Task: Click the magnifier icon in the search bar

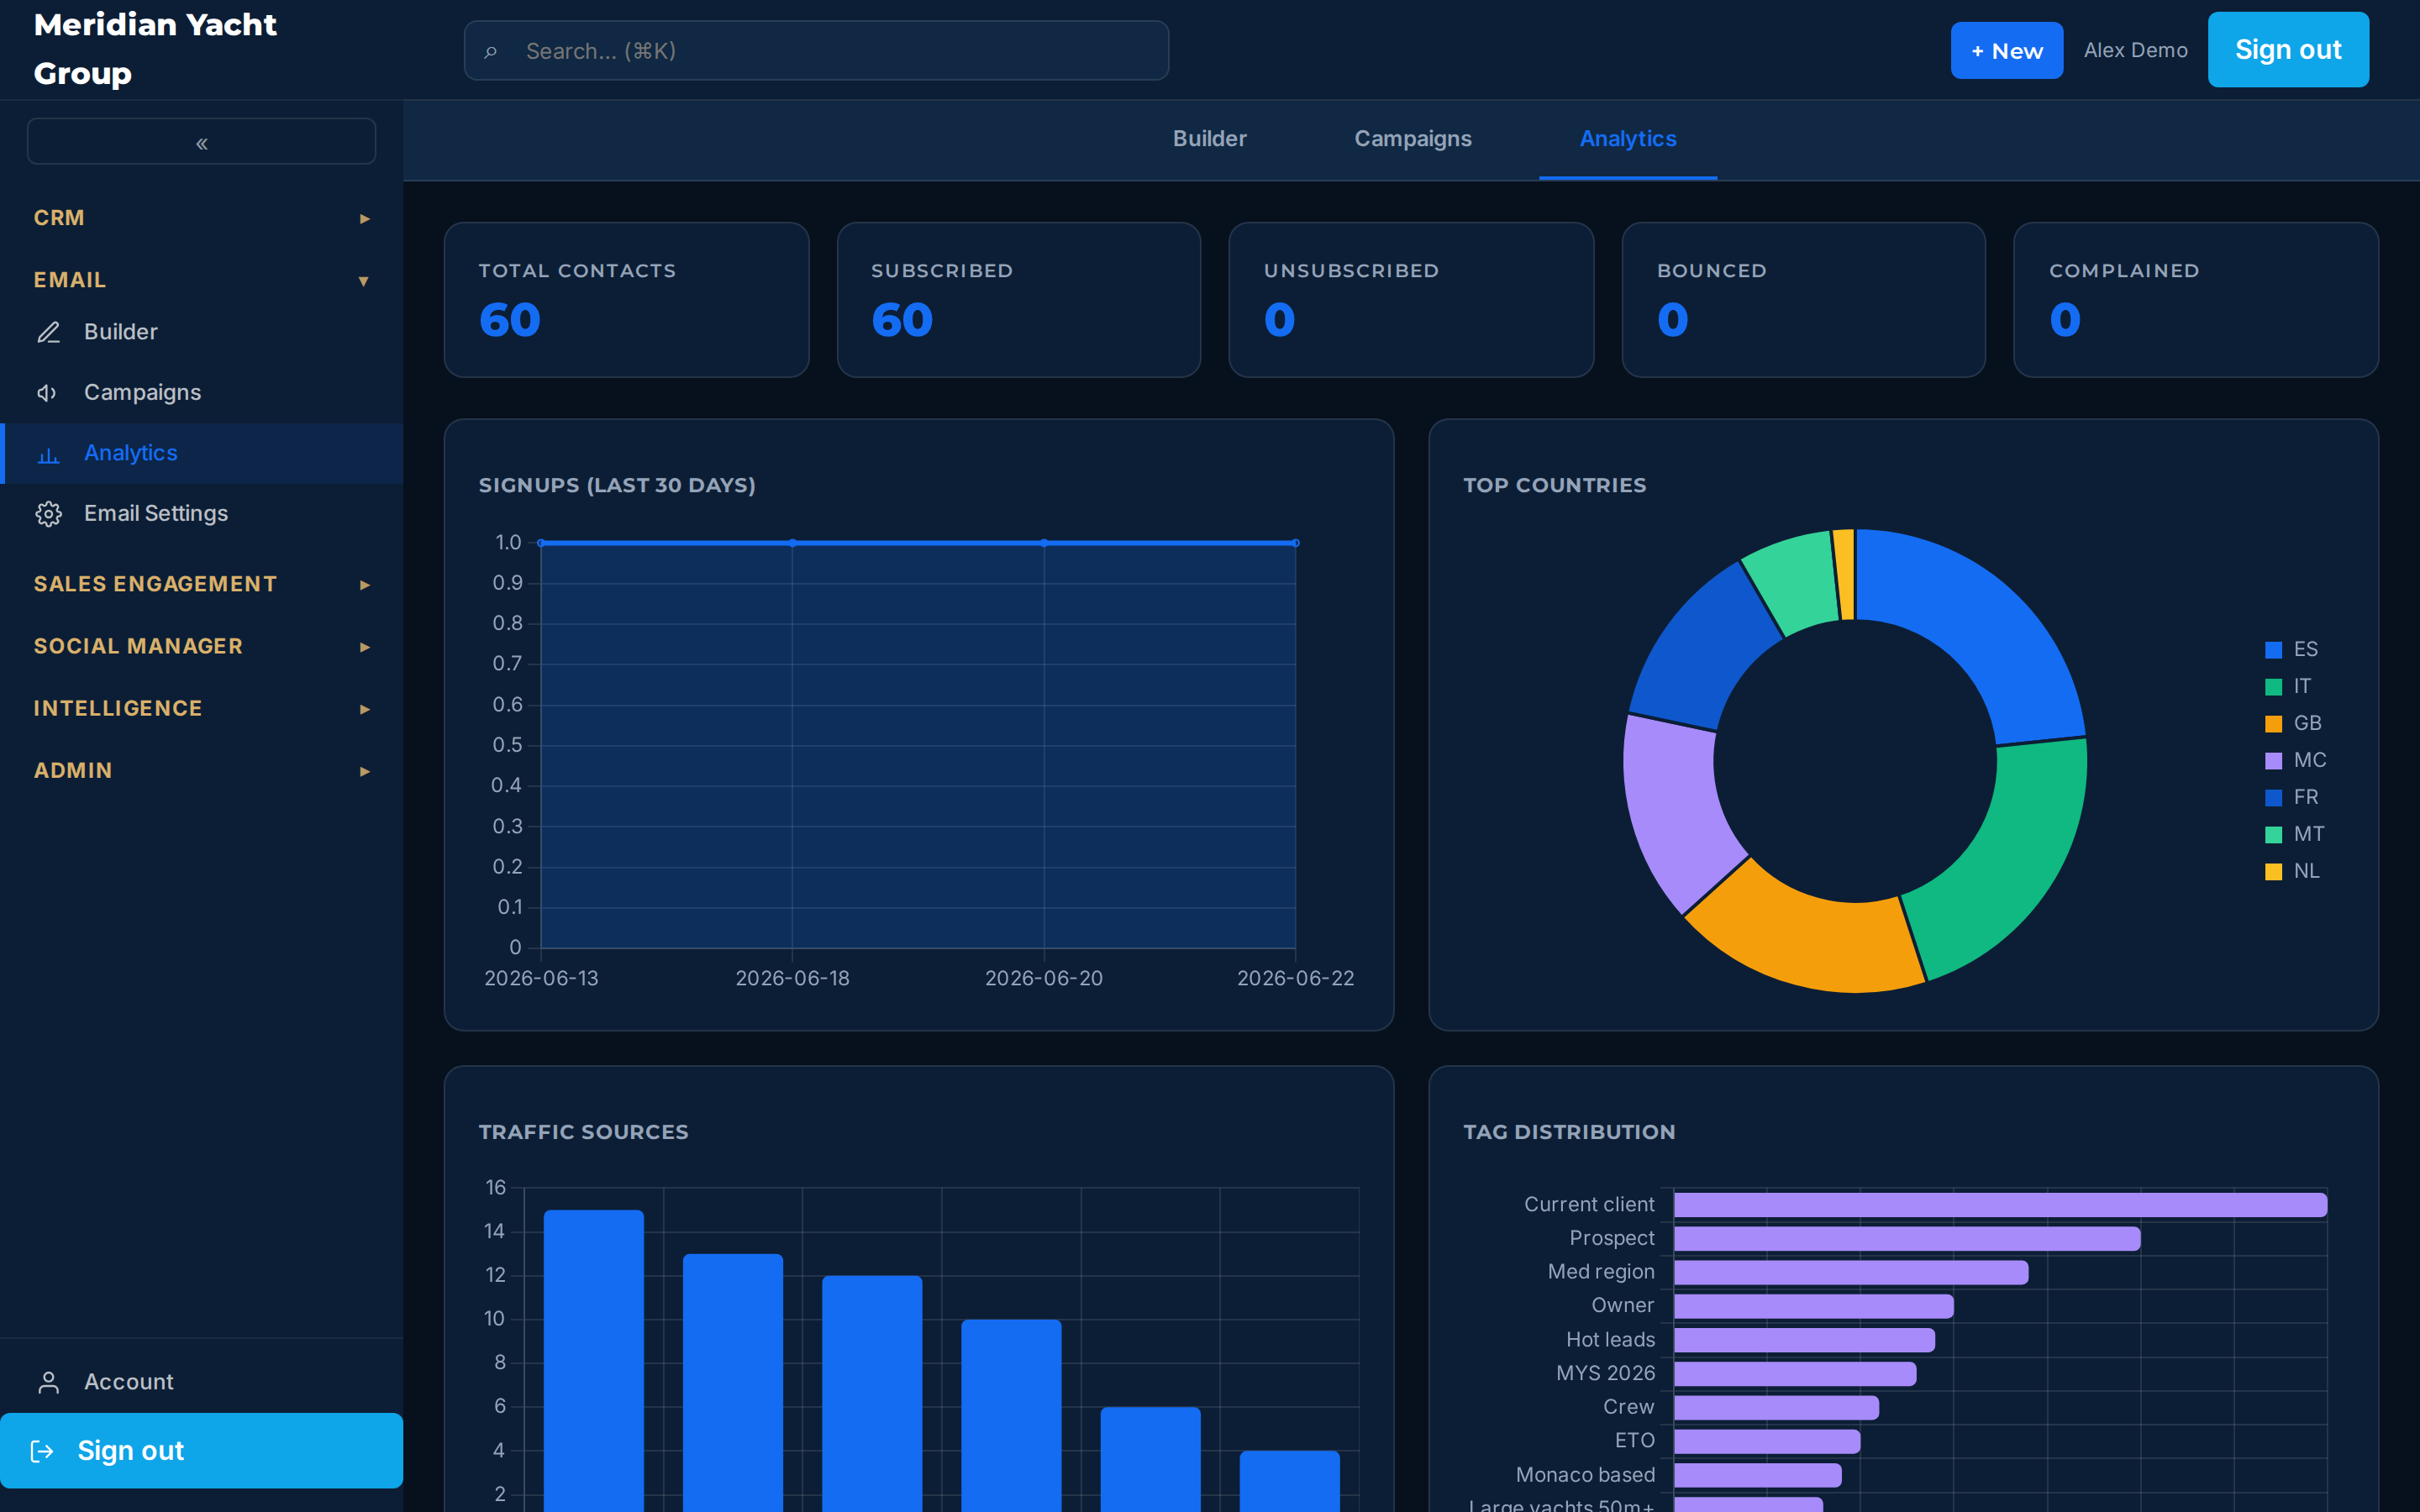Action: 490,51
